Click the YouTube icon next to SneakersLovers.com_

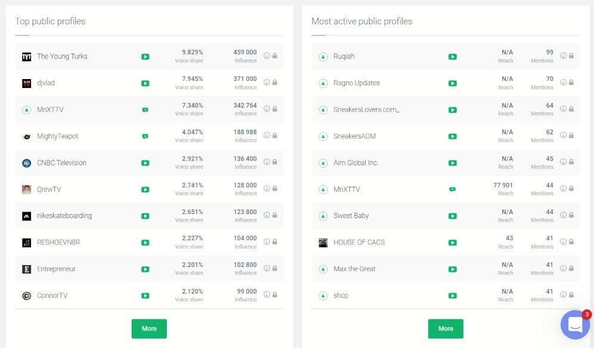pos(452,109)
